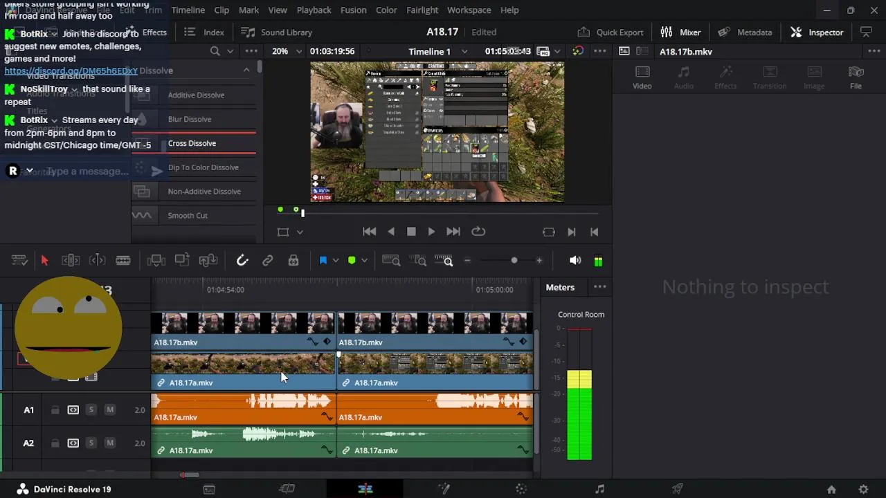Open the green marker color dropdown

click(x=364, y=261)
